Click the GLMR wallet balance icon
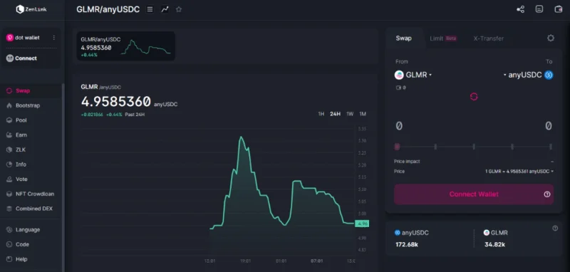Image resolution: width=570 pixels, height=272 pixels. 398,88
